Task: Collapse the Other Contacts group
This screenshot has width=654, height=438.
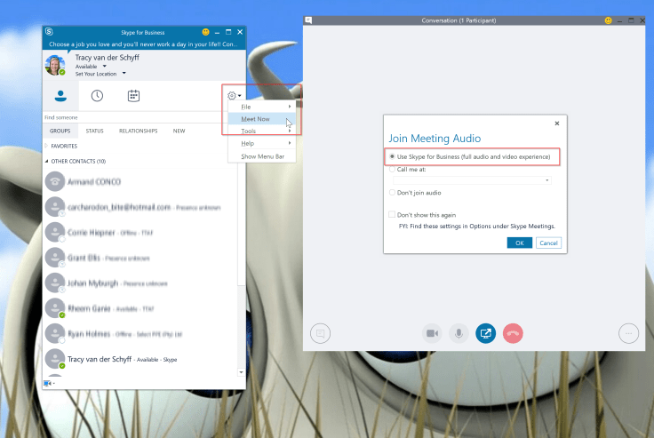Action: [47, 162]
